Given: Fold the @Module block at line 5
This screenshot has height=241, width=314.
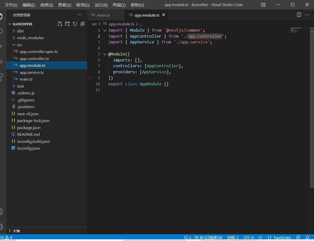Looking at the screenshot, I should coord(105,54).
